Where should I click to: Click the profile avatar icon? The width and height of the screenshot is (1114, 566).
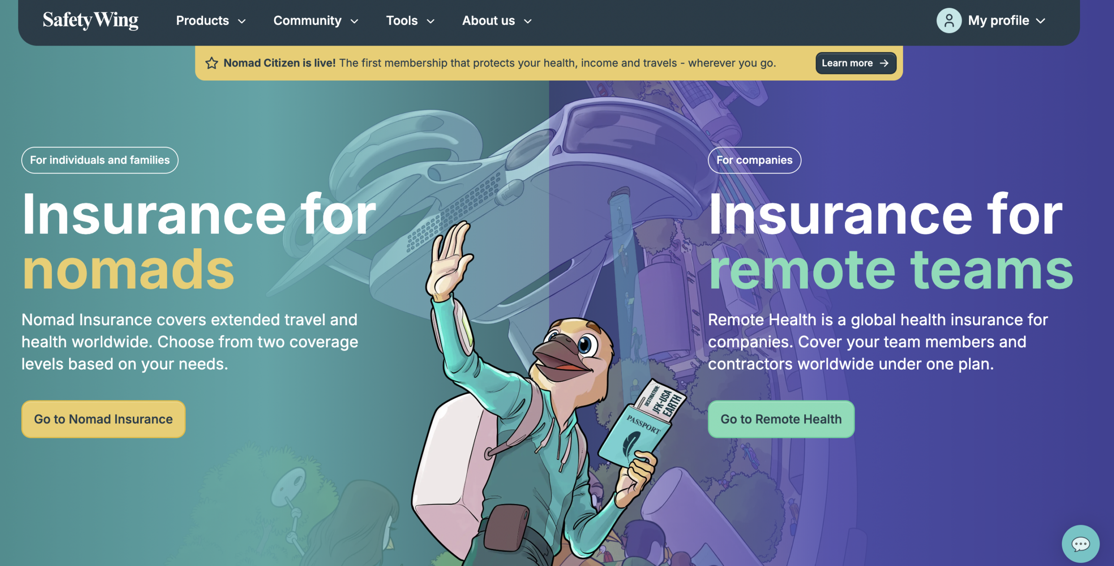pyautogui.click(x=949, y=20)
